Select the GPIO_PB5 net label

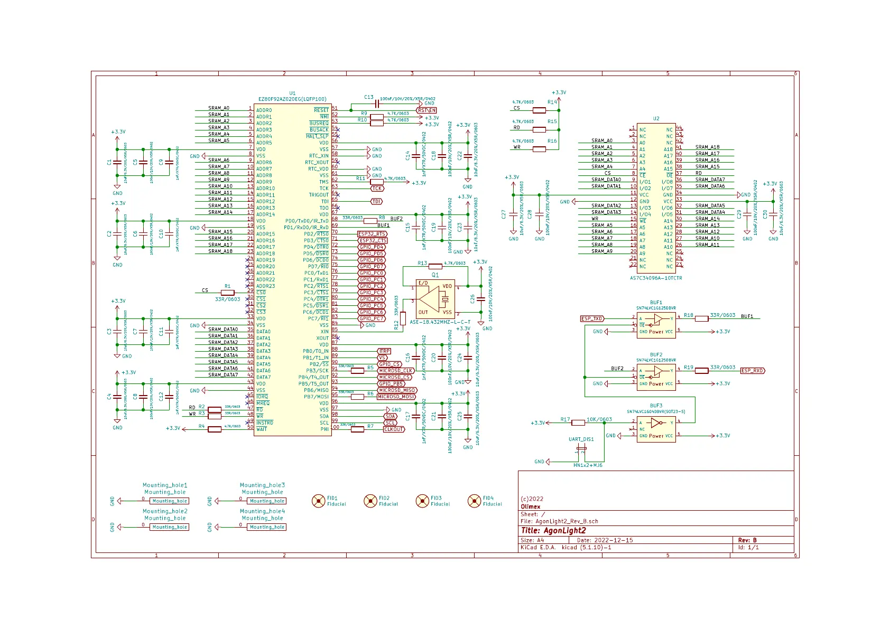click(392, 384)
